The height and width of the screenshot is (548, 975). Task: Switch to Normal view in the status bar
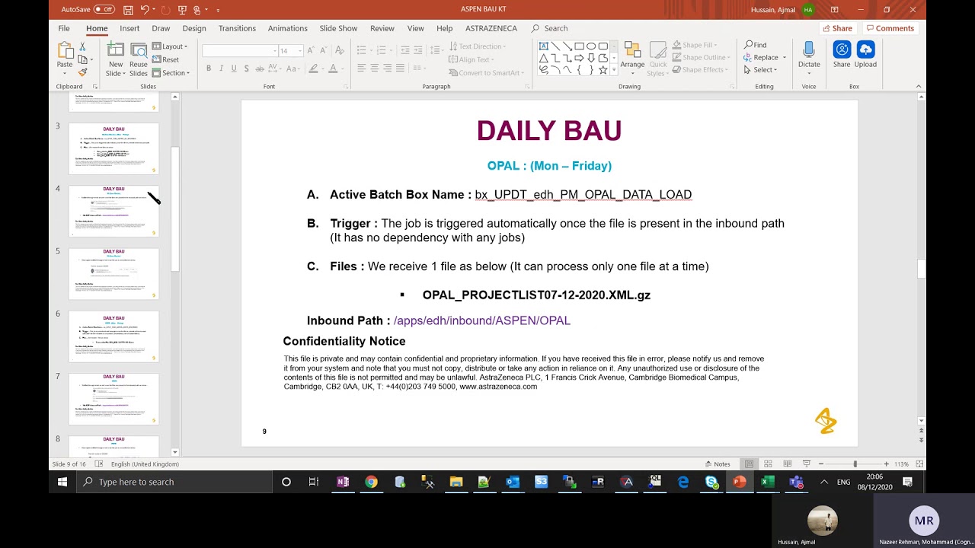click(749, 464)
